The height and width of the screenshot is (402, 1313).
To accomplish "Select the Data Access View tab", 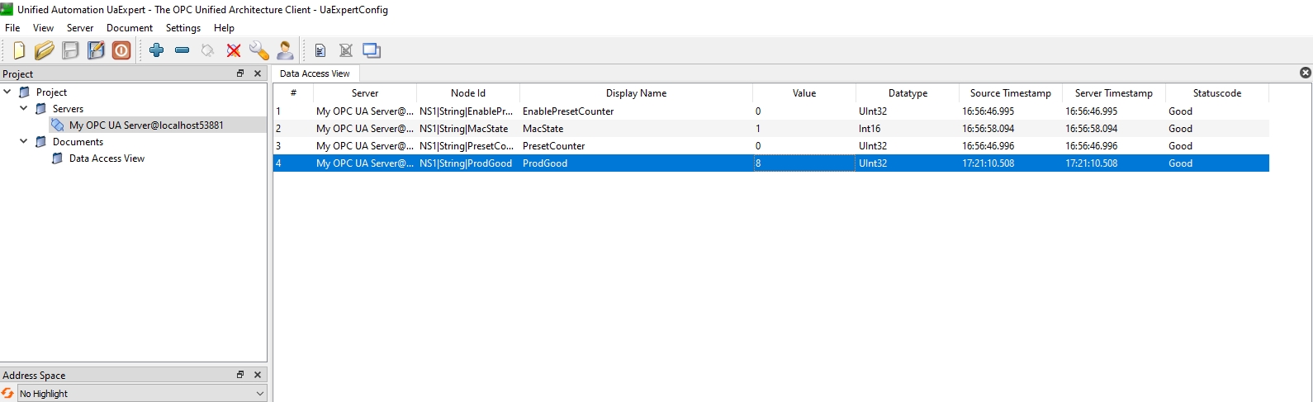I will coord(315,73).
